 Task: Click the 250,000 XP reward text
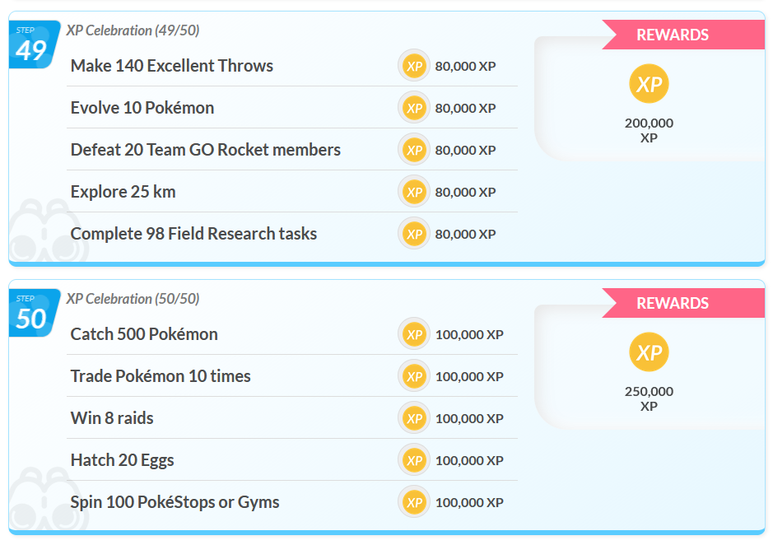pos(649,398)
